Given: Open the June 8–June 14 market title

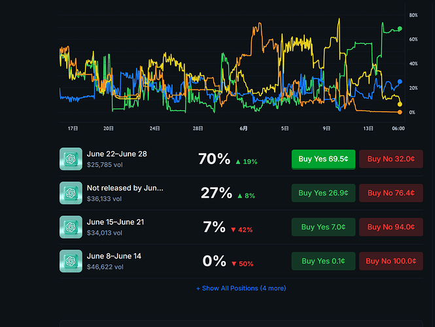Looking at the screenshot, I should coord(114,256).
